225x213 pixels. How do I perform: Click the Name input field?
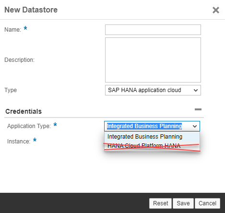(153, 30)
